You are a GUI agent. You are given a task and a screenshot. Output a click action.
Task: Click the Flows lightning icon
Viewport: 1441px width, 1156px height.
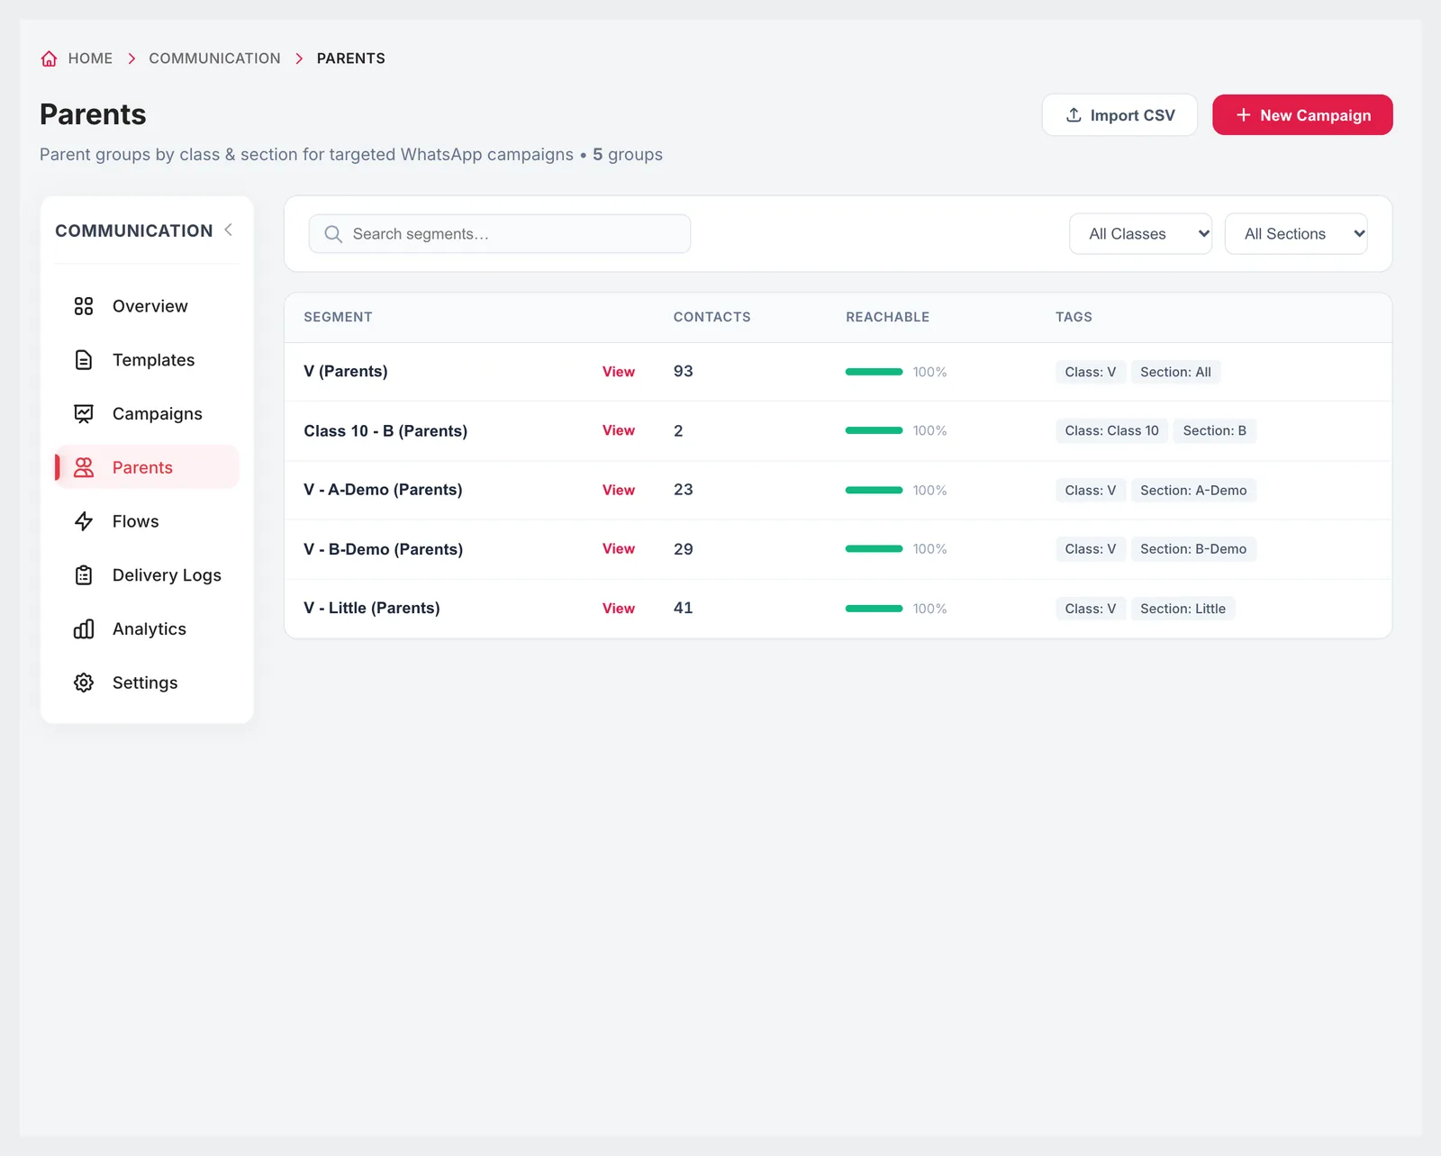pos(84,521)
